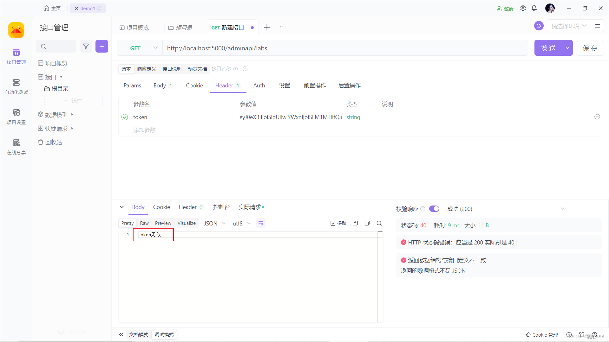
Task: Switch to response Header tab
Action: tap(191, 207)
